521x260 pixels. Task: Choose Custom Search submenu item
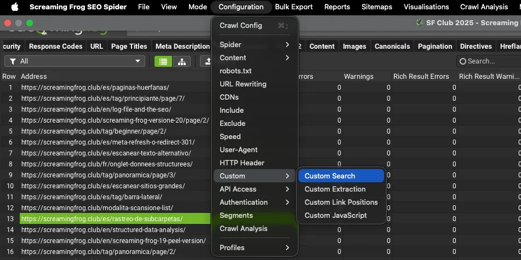[x=341, y=176]
